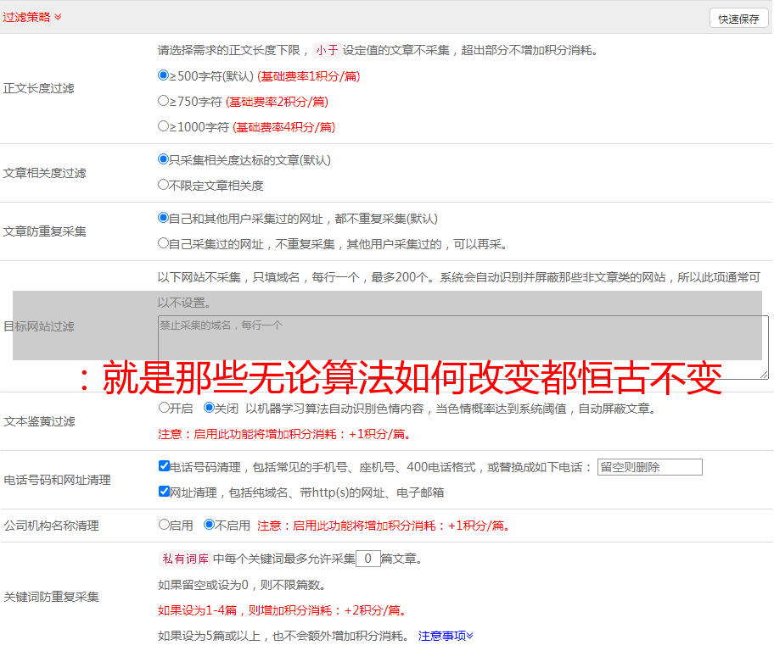Collapse the 过滤策略 section header
This screenshot has width=774, height=651.
32,17
